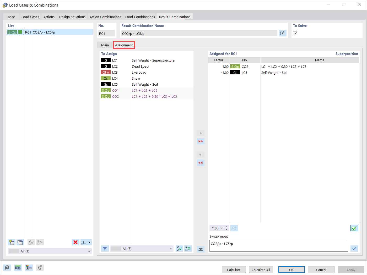Assign all items with double right arrow
Image resolution: width=367 pixels, height=275 pixels.
201,141
